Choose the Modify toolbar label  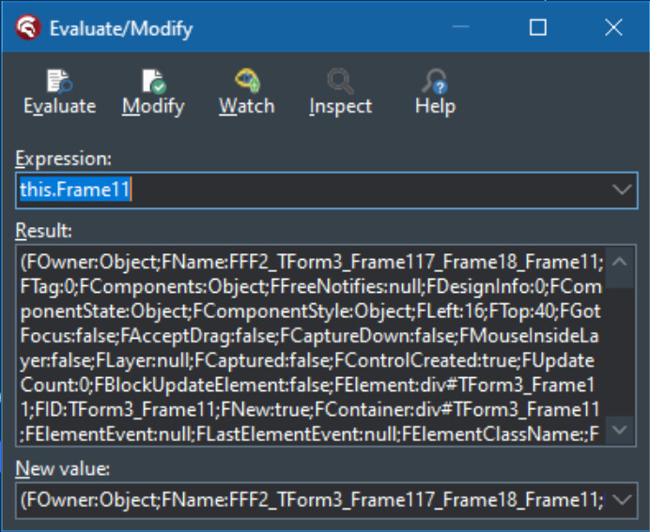[153, 107]
